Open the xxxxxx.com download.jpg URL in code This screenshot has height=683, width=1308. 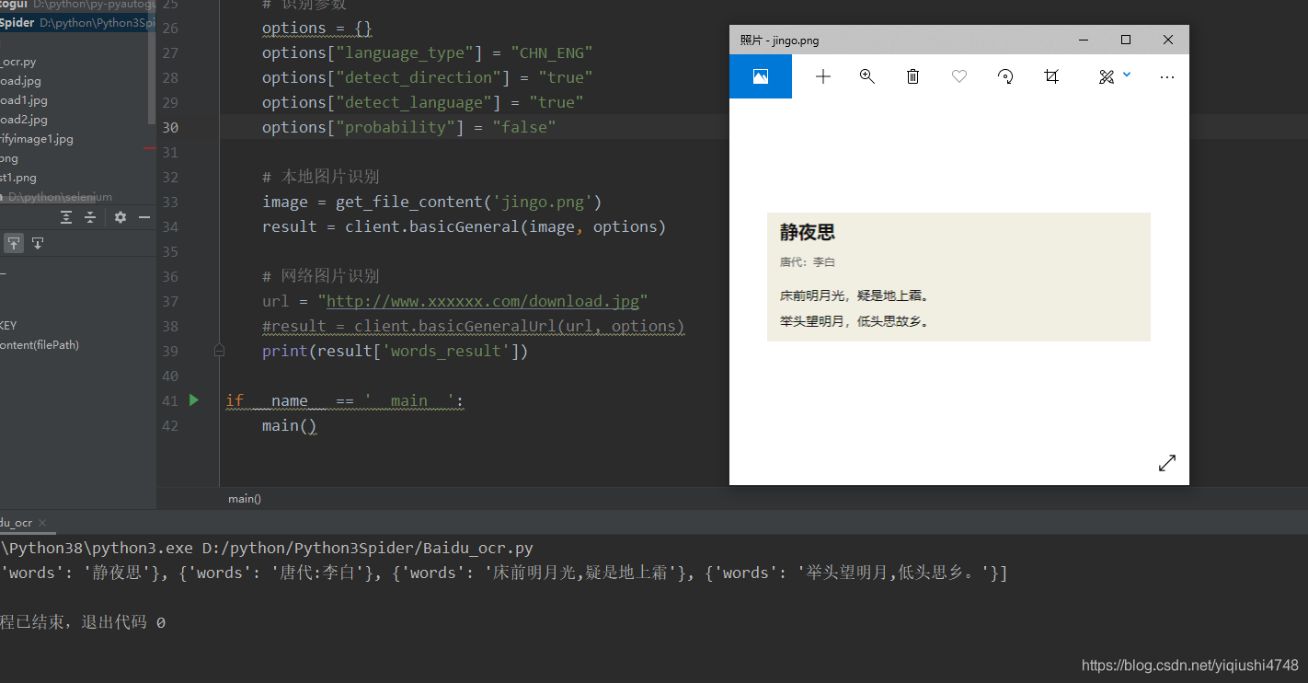tap(483, 301)
